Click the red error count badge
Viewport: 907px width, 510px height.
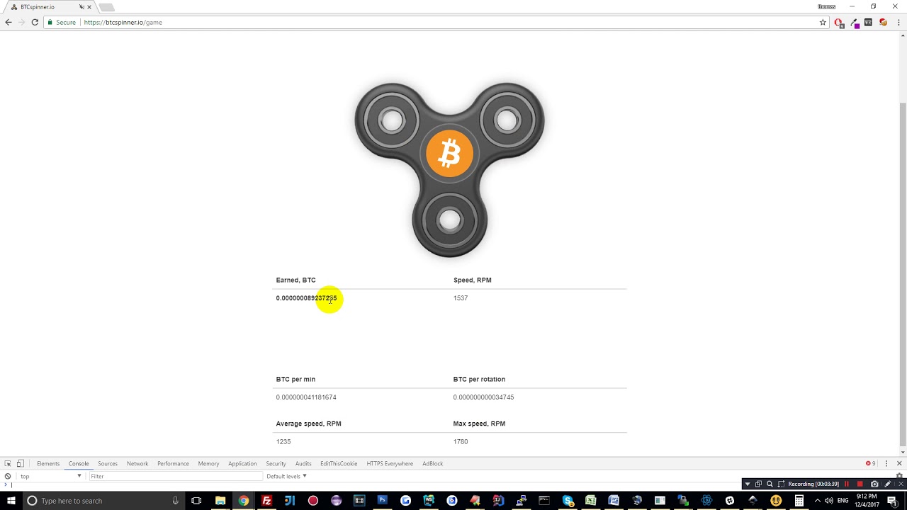pyautogui.click(x=871, y=464)
